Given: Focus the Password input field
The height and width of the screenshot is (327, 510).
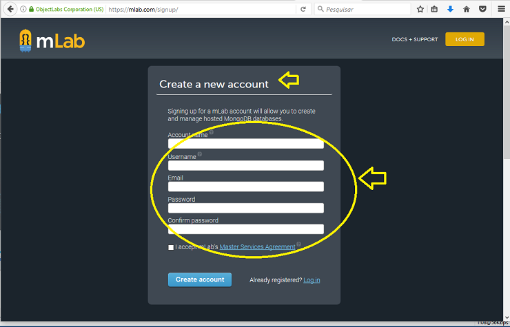Looking at the screenshot, I should point(246,208).
